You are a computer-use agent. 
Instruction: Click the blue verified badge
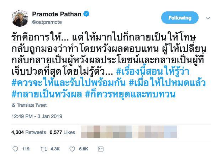[x=86, y=14]
